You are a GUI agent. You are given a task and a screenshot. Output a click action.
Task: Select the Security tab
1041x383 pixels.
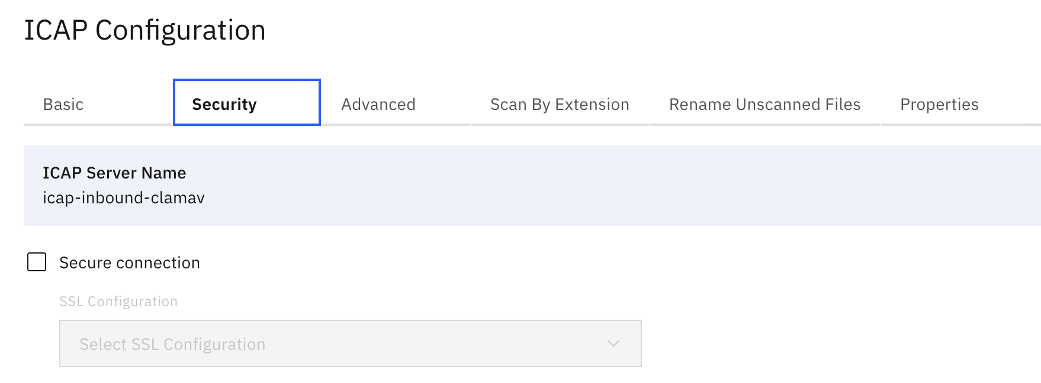(246, 103)
